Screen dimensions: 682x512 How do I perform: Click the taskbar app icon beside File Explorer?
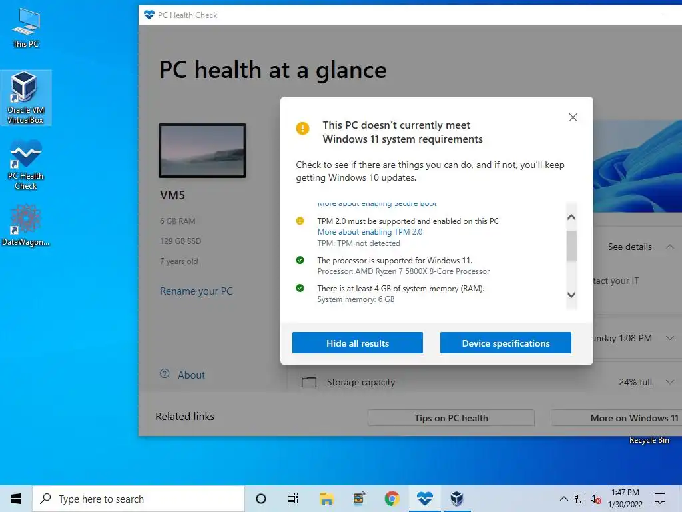click(x=359, y=499)
